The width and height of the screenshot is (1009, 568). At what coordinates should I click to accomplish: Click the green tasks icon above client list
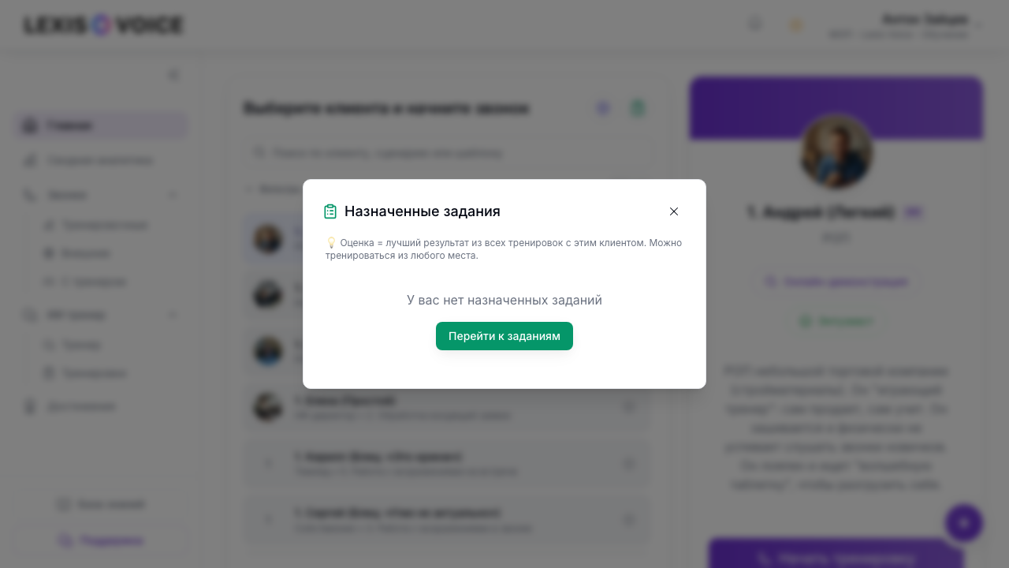638,108
